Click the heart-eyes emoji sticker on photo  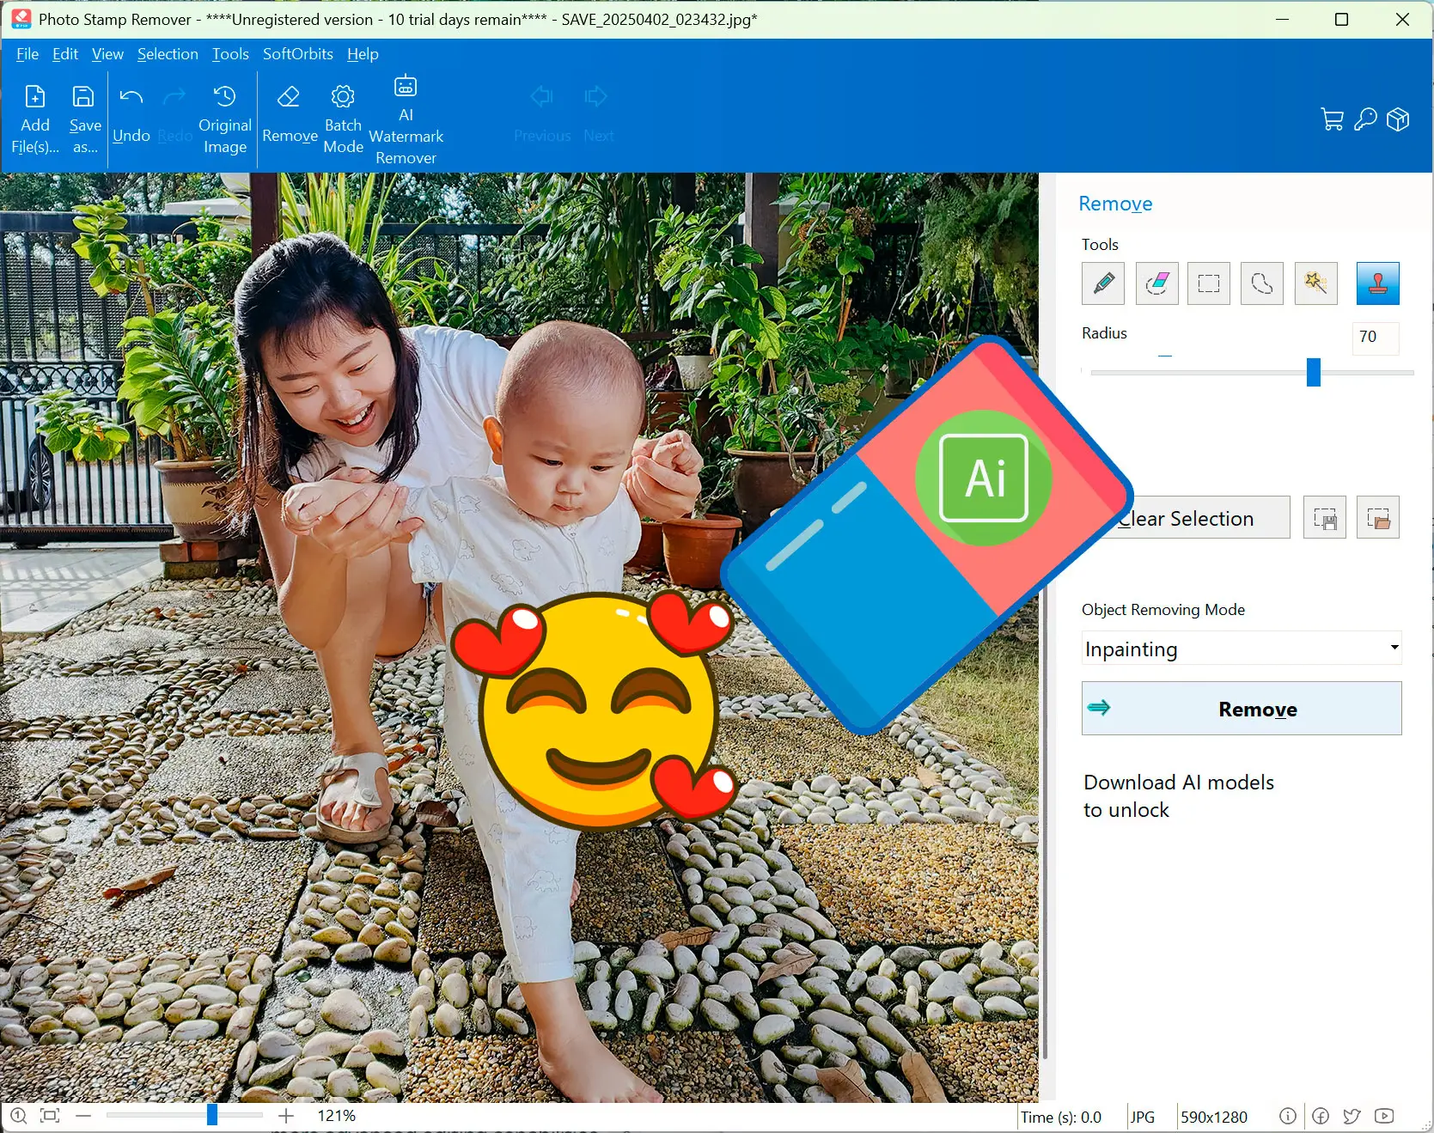(595, 710)
